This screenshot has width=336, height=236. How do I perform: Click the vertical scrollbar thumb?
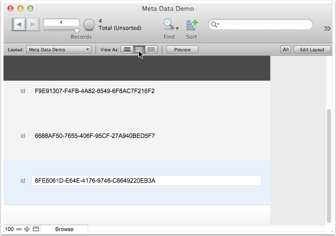coord(329,166)
